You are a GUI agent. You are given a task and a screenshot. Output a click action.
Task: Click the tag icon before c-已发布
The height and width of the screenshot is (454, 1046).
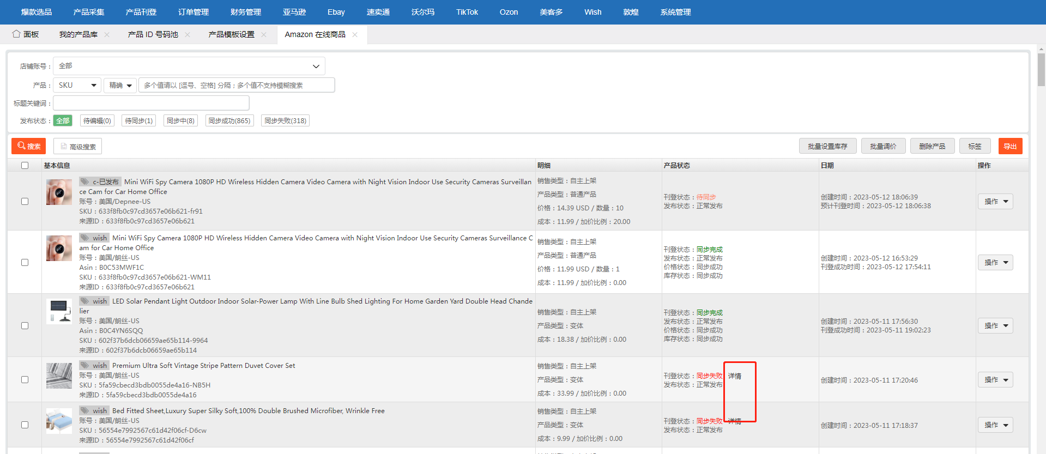[84, 181]
